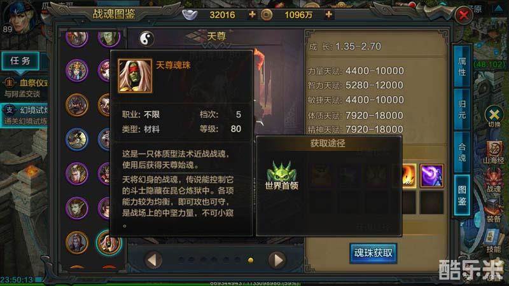This screenshot has height=286, width=509.
Task: Select the flame skill icon
Action: 408,176
